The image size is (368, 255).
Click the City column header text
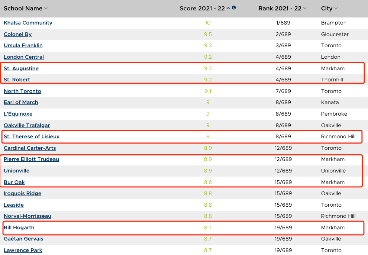[327, 9]
